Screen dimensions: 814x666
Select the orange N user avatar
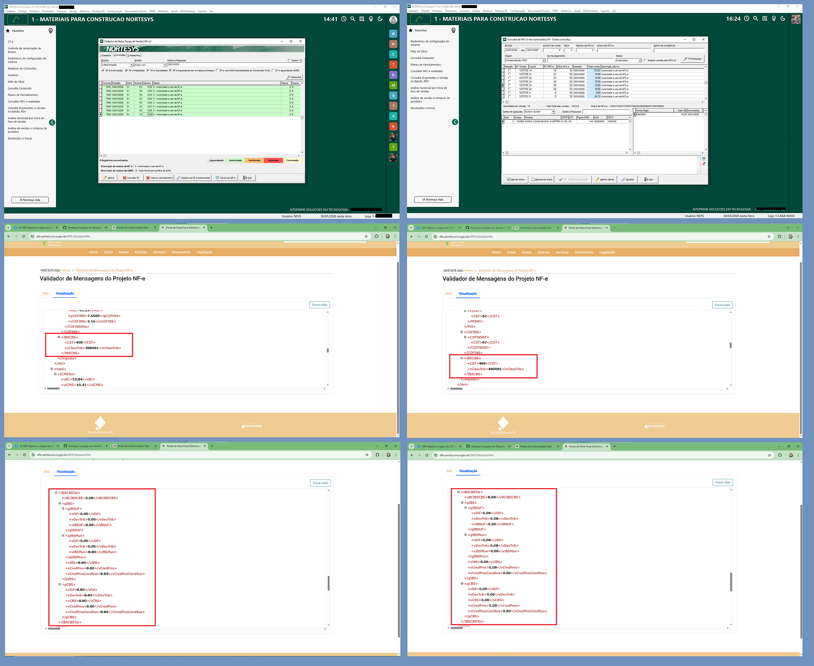point(393,126)
